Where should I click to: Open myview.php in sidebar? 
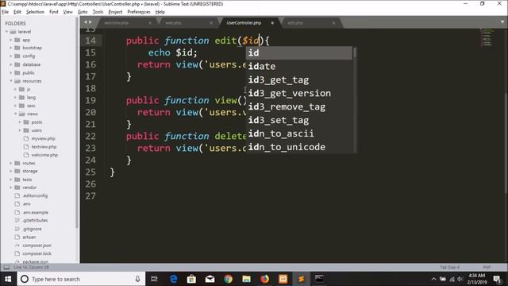tap(43, 138)
